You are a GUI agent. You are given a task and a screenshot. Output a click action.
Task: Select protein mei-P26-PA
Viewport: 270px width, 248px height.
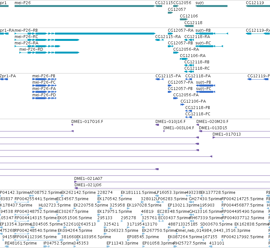coord(44,92)
